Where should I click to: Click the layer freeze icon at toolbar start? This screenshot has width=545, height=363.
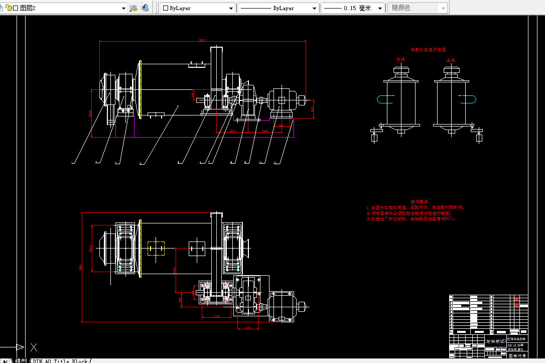coord(2,8)
